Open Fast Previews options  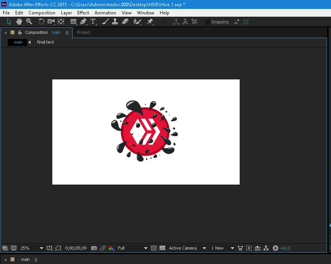pos(249,248)
